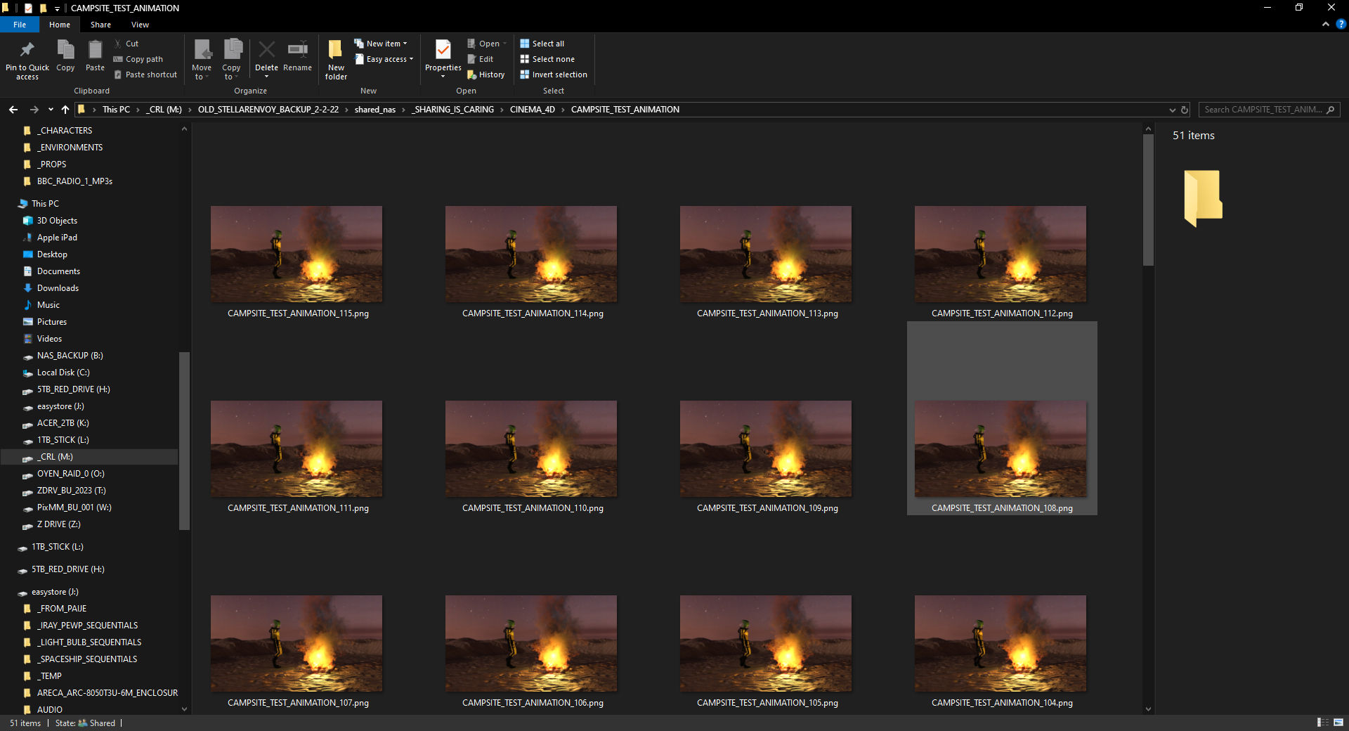
Task: Click the file list scroll down arrow
Action: click(1148, 709)
